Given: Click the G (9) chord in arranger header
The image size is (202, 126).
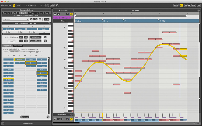Looking at the screenshot, I should pos(163,21).
